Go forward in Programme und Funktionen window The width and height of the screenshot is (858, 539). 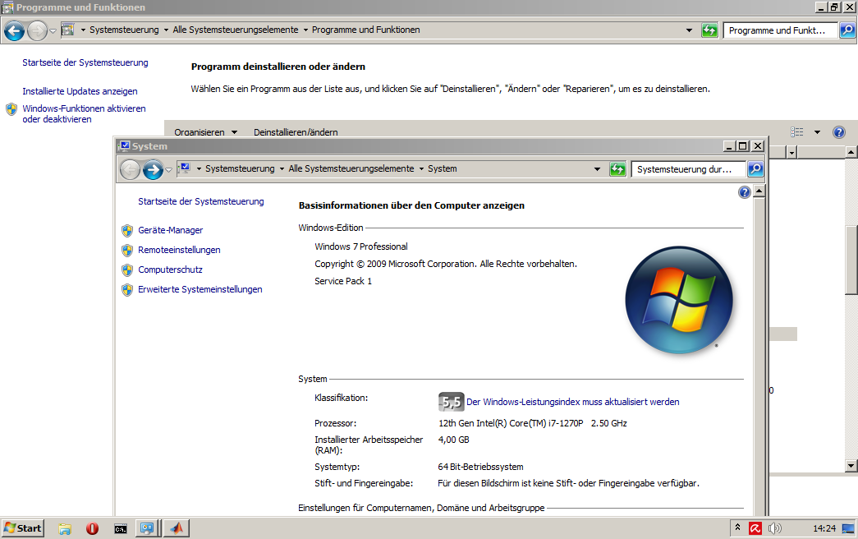37,30
